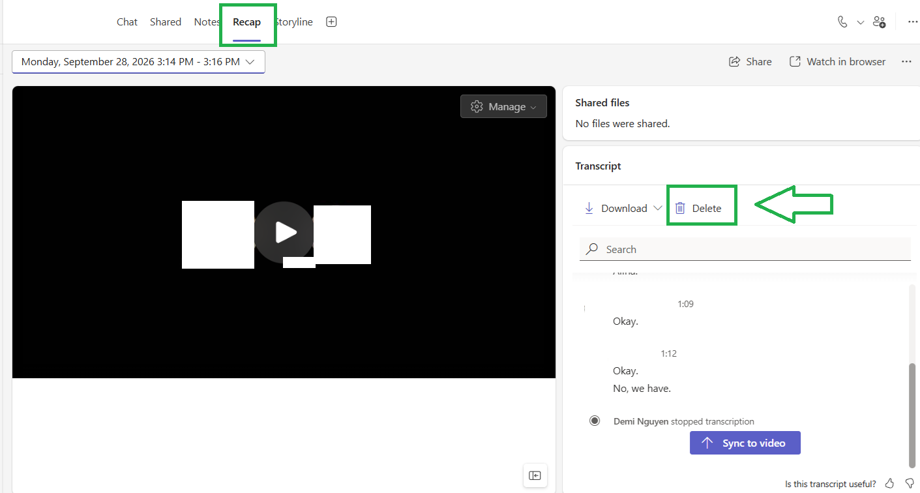Click the "Is this transcript useful?" text
920x493 pixels.
(x=831, y=484)
